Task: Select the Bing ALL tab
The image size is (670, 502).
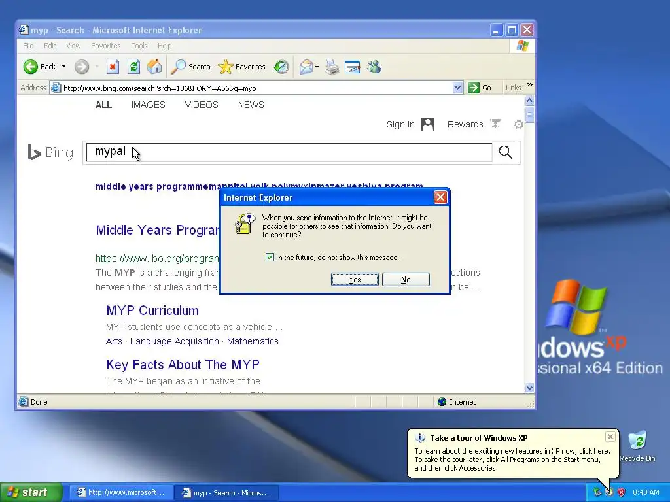Action: pyautogui.click(x=103, y=105)
